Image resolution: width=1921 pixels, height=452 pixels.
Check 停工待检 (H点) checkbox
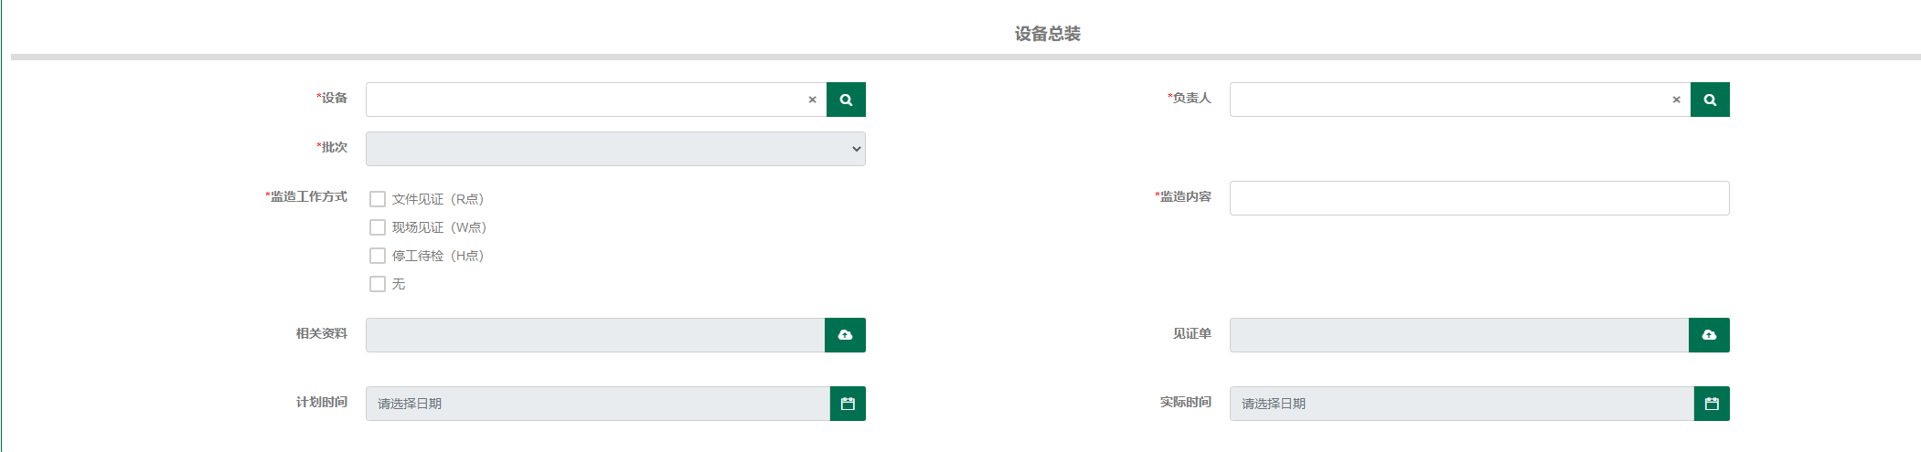378,256
